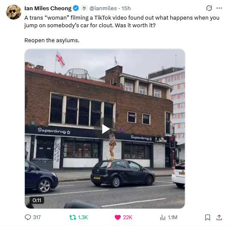Image resolution: width=229 pixels, height=226 pixels.
Task: Click the affiliate badge next to the name
Action: click(84, 8)
